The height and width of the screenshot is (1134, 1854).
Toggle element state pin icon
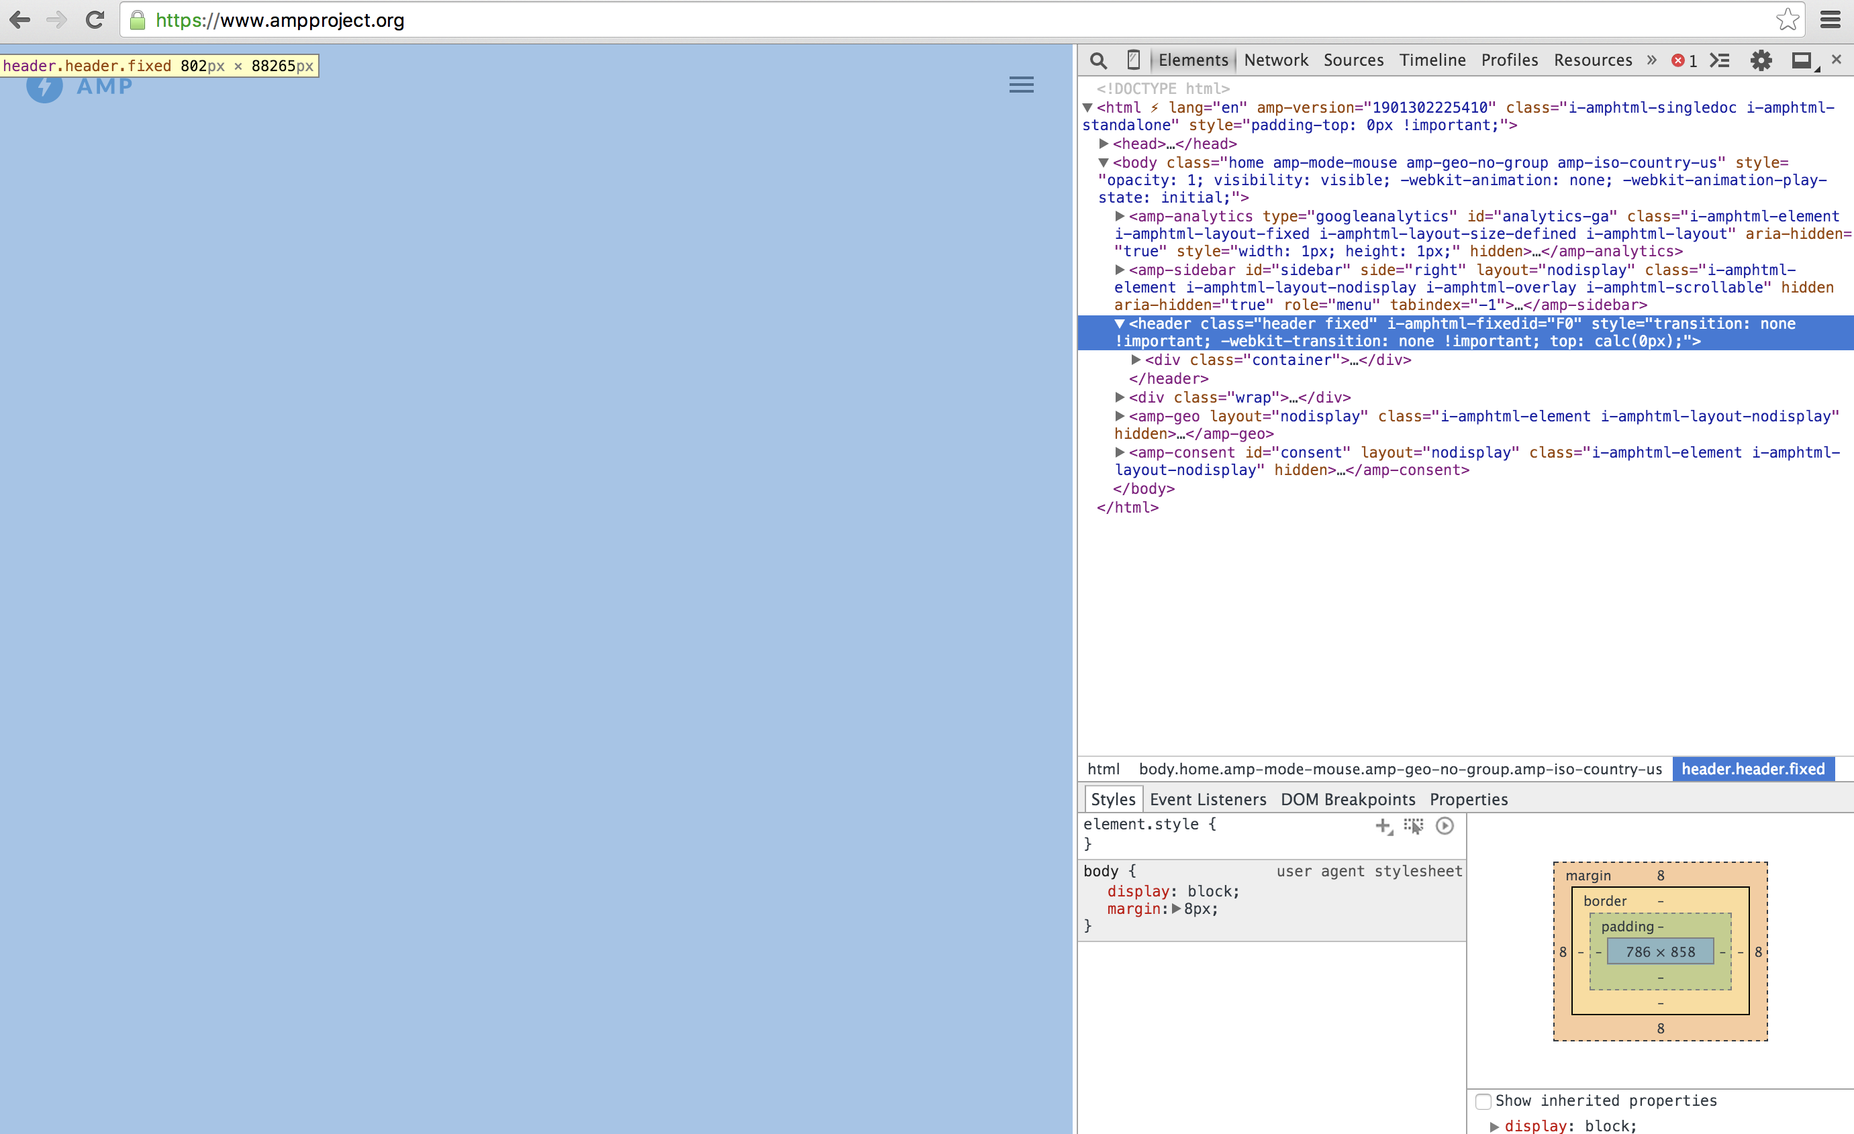(x=1413, y=826)
